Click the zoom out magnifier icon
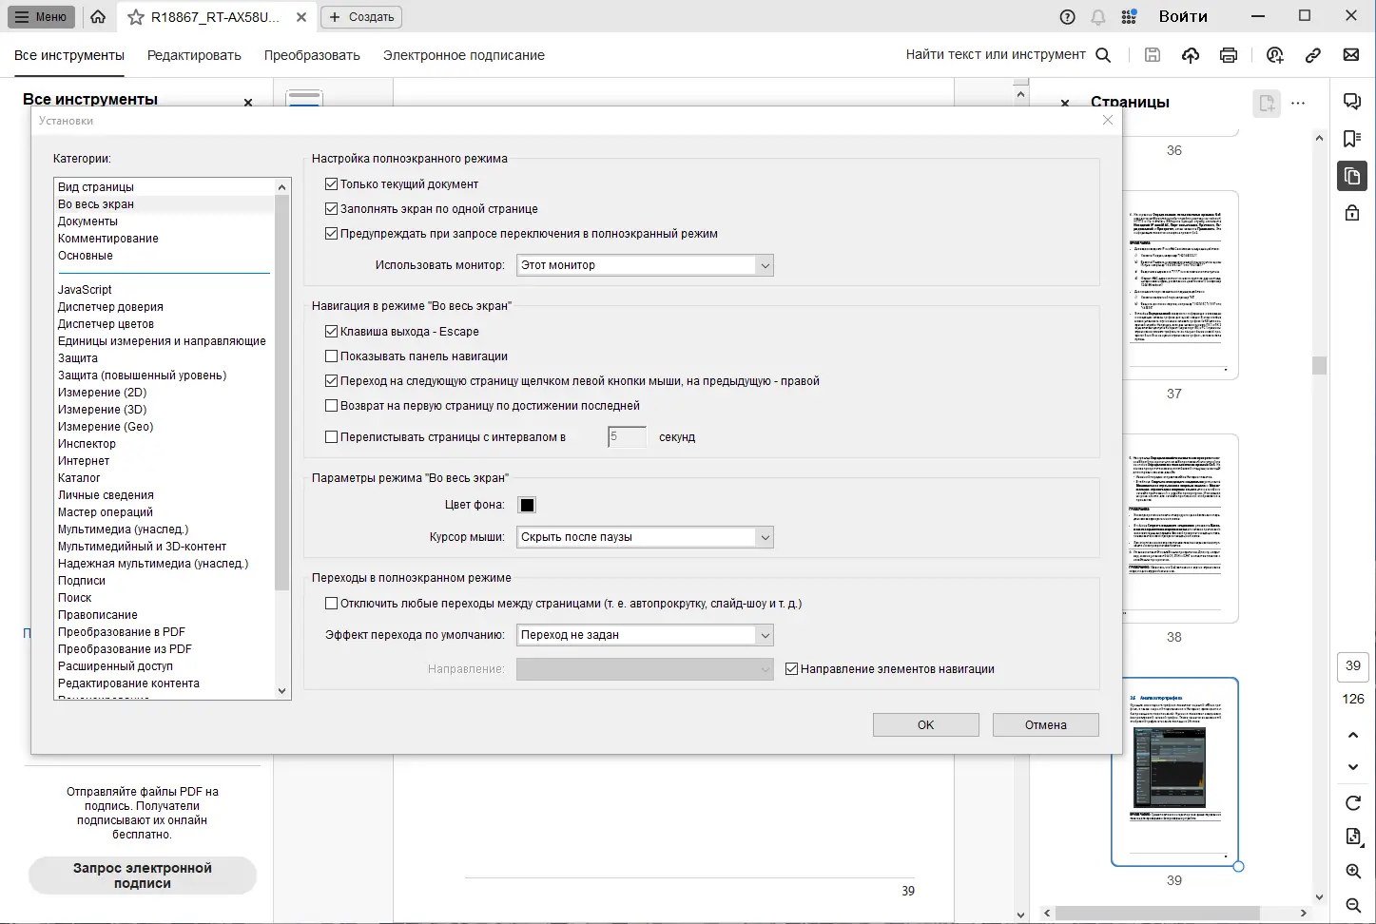Viewport: 1376px width, 924px height. click(x=1353, y=906)
